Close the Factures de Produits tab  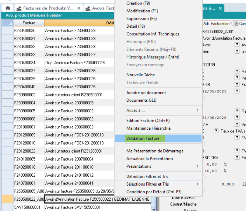click(x=79, y=8)
